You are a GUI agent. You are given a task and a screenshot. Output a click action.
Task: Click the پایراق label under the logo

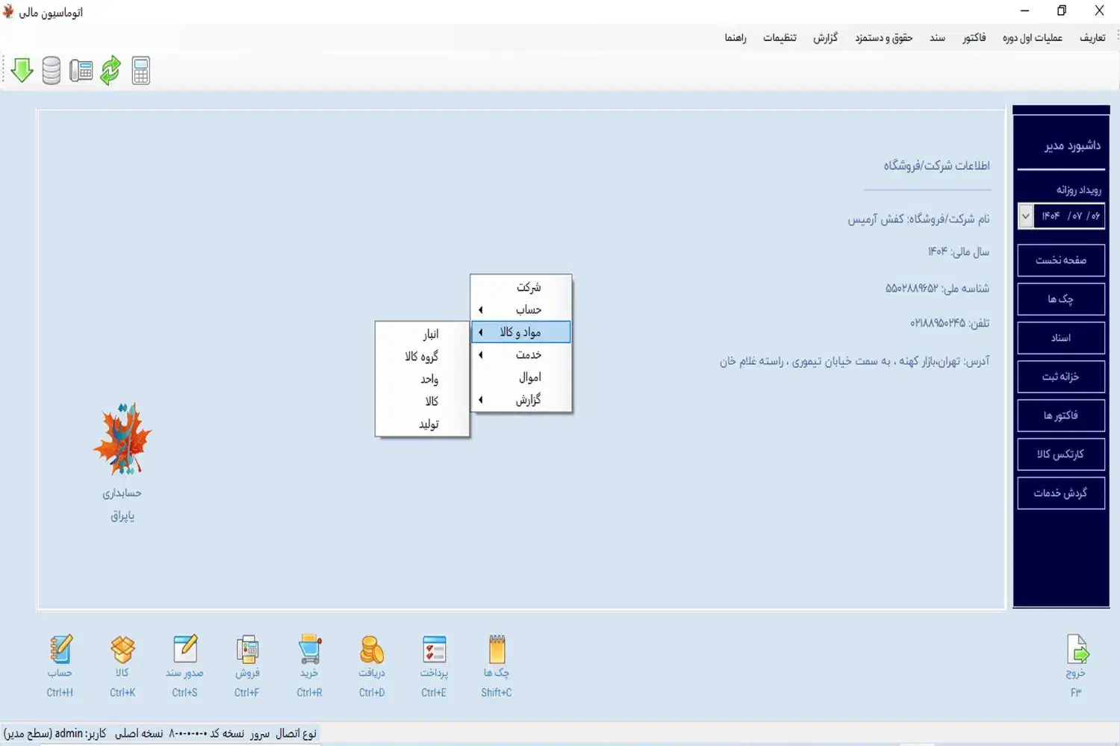click(122, 516)
